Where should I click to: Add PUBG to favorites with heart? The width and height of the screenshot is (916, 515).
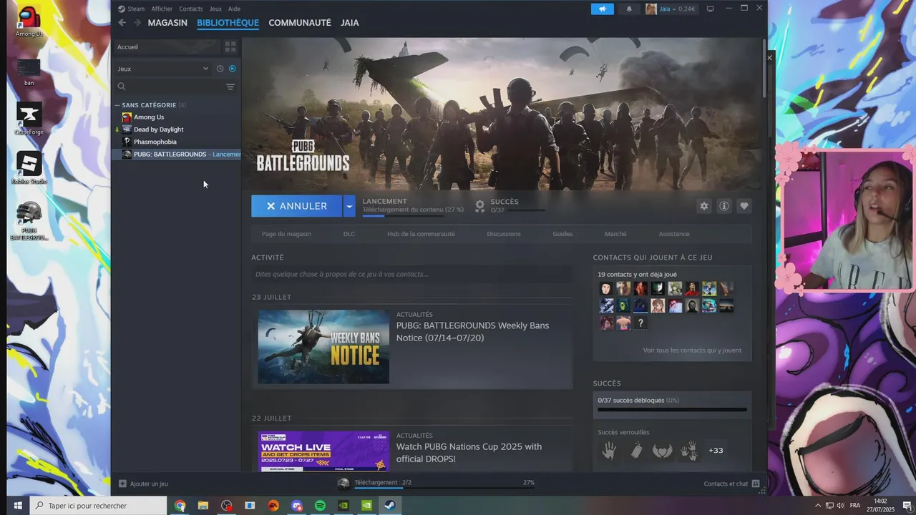pyautogui.click(x=744, y=206)
